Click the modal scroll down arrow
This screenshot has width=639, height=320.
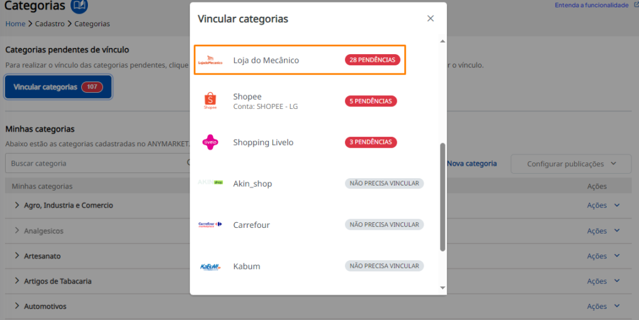click(x=442, y=288)
